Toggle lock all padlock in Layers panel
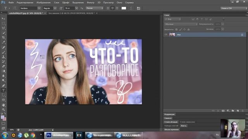Screen dimensions: 248x139 (189, 29)
